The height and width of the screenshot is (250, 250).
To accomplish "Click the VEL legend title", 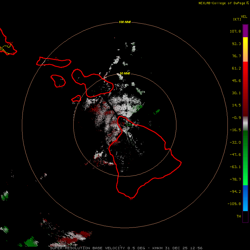I will (244, 17).
